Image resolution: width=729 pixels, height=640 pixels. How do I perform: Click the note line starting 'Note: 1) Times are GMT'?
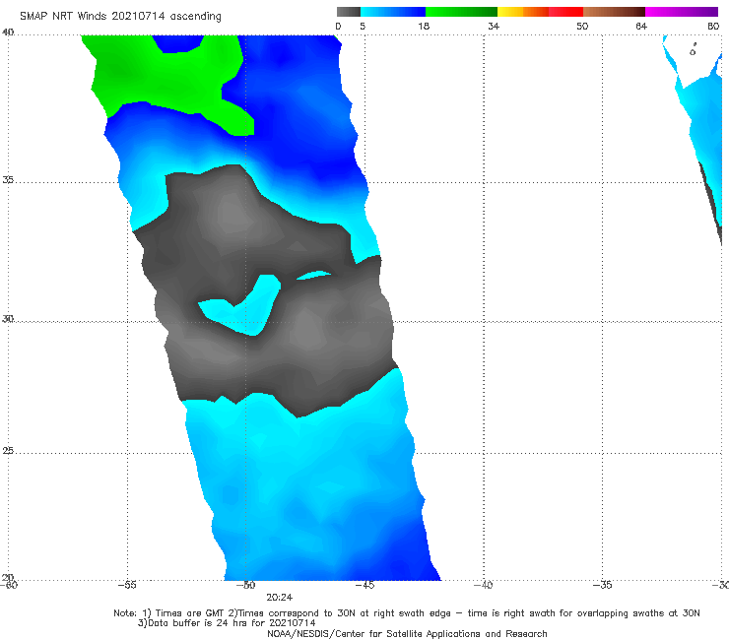[407, 613]
